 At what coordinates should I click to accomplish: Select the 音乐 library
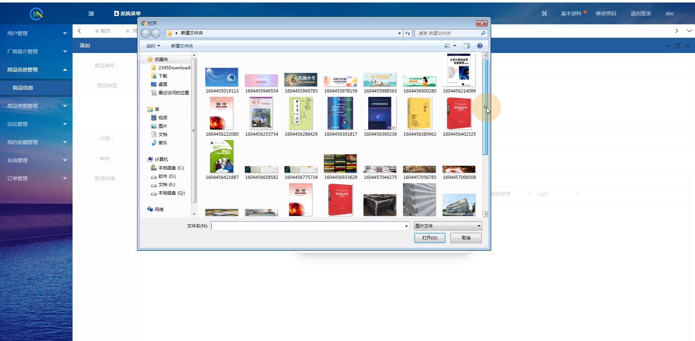tap(159, 143)
